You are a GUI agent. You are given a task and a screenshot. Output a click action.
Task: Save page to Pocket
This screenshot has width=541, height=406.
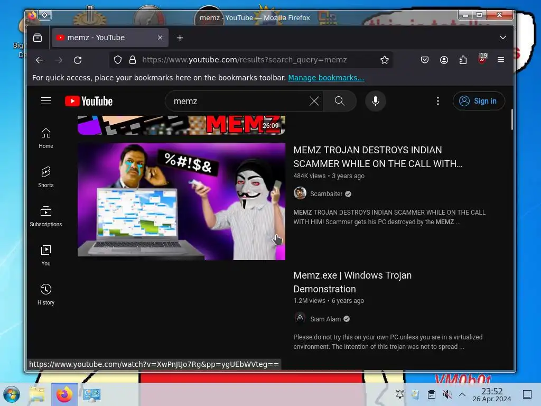pos(425,60)
